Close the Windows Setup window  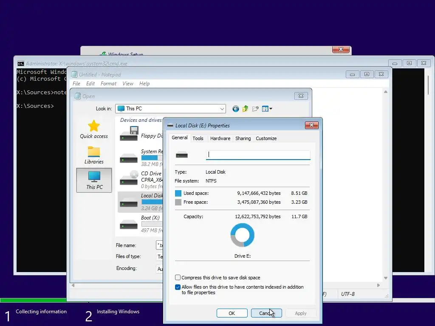[x=341, y=49]
